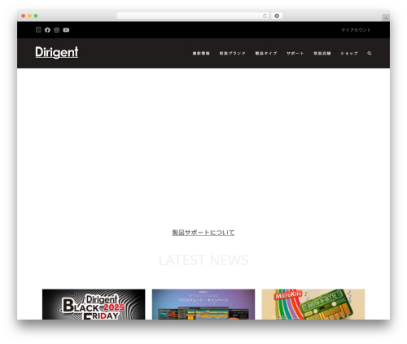Open the 取扱店舗 menu item
Viewport: 407px width, 344px height.
click(322, 54)
